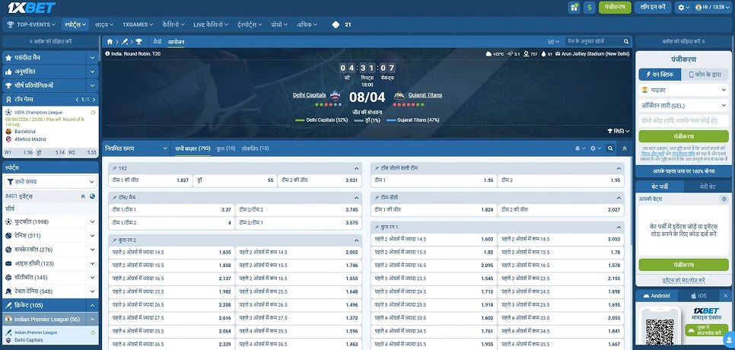Star the Indian Premier League Delhi Capitals match
The image size is (735, 350).
click(93, 332)
